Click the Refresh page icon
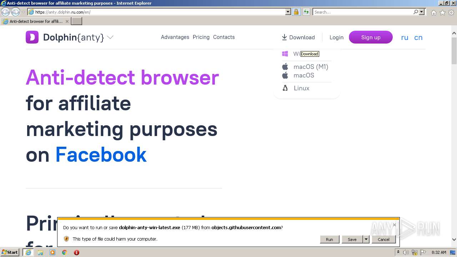The image size is (457, 257). [306, 12]
